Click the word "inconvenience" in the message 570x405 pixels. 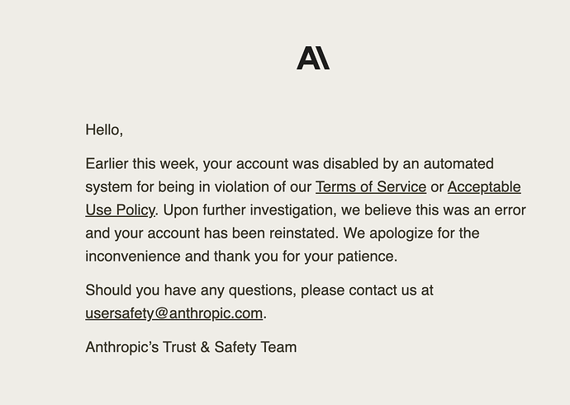point(132,257)
